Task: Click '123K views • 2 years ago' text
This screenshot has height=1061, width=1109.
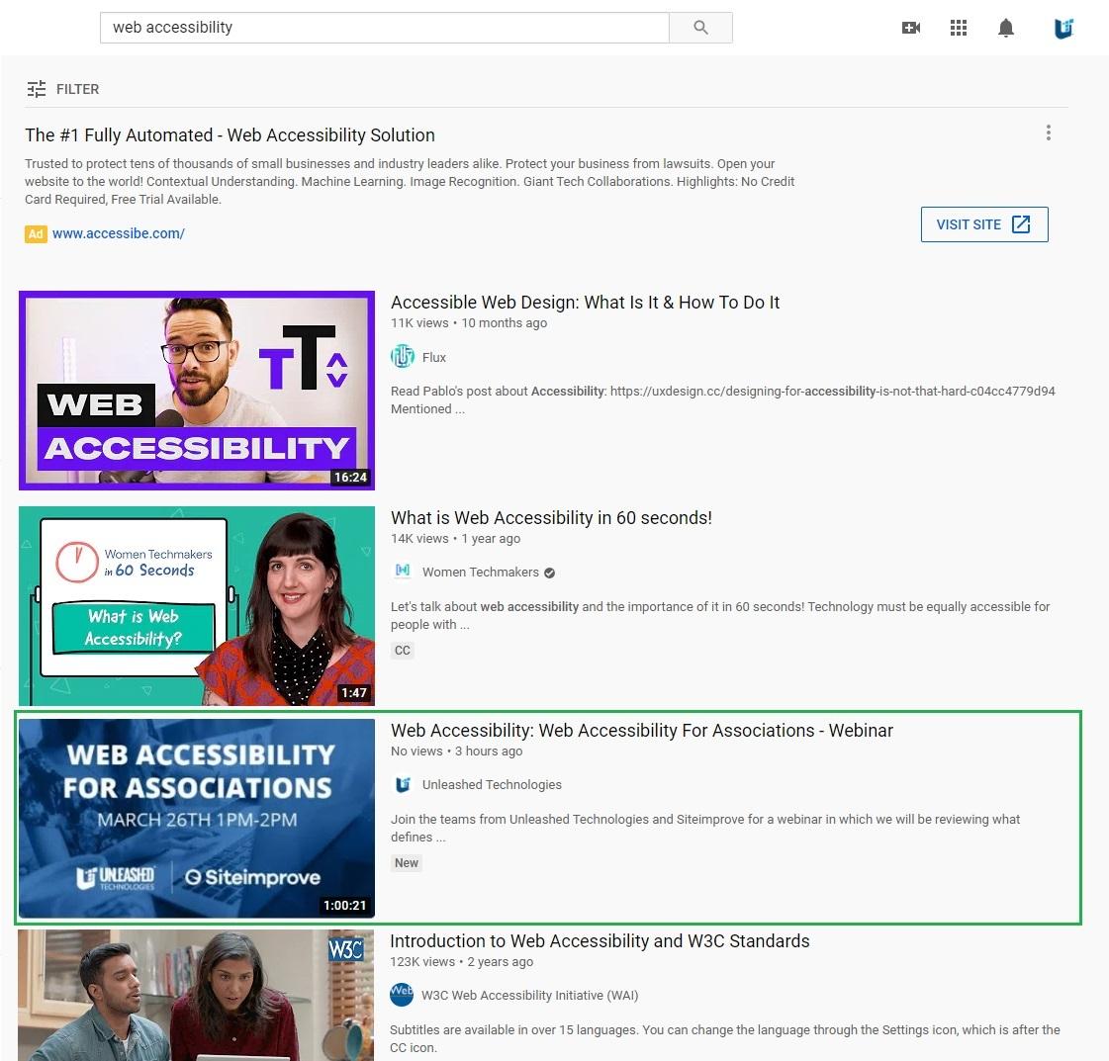Action: (x=462, y=962)
